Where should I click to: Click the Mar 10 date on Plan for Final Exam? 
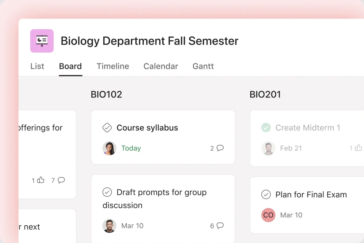291,215
